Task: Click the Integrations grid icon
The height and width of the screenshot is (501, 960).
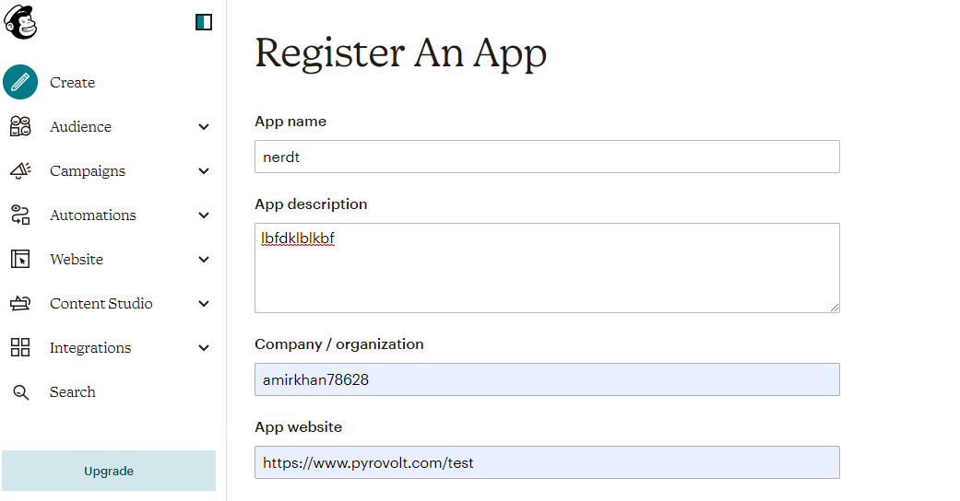Action: [20, 348]
